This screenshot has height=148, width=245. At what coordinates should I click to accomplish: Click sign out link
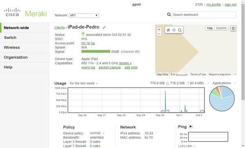pyautogui.click(x=230, y=4)
